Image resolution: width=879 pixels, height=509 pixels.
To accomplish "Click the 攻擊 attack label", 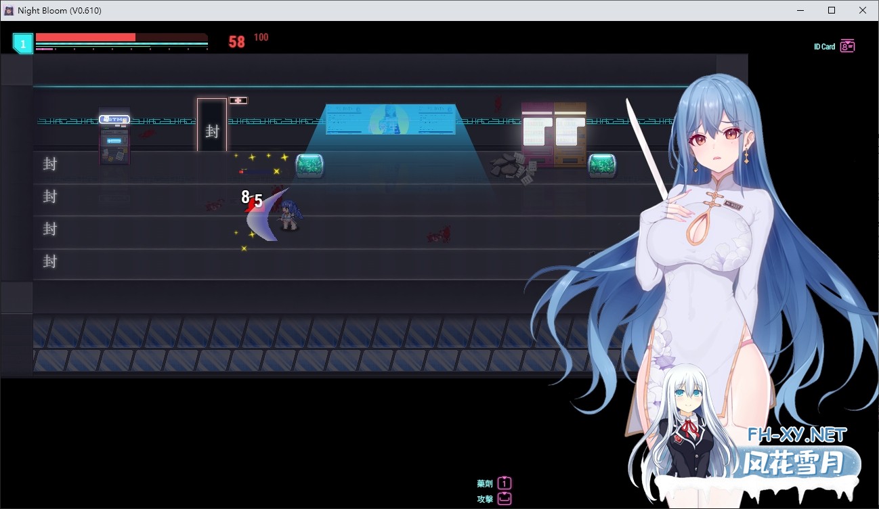I will (x=485, y=499).
